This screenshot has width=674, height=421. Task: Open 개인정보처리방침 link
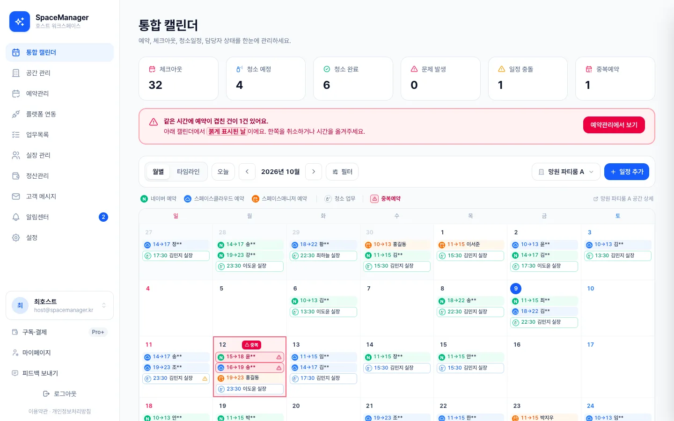pyautogui.click(x=71, y=412)
